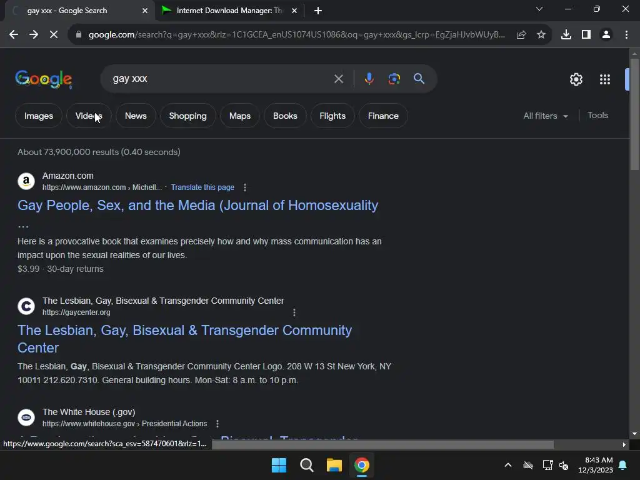Open the Tools options
Image resolution: width=640 pixels, height=480 pixels.
pos(598,116)
